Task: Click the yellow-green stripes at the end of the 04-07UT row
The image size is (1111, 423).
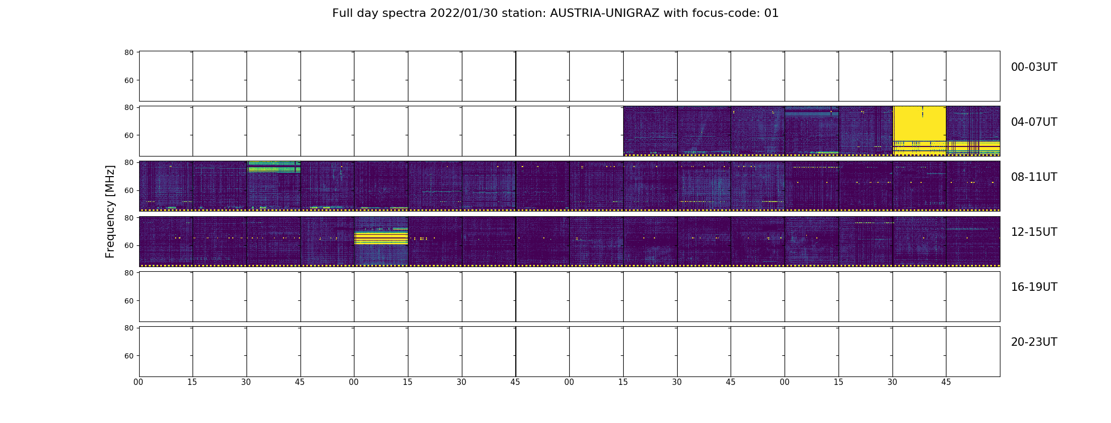Action: click(973, 147)
